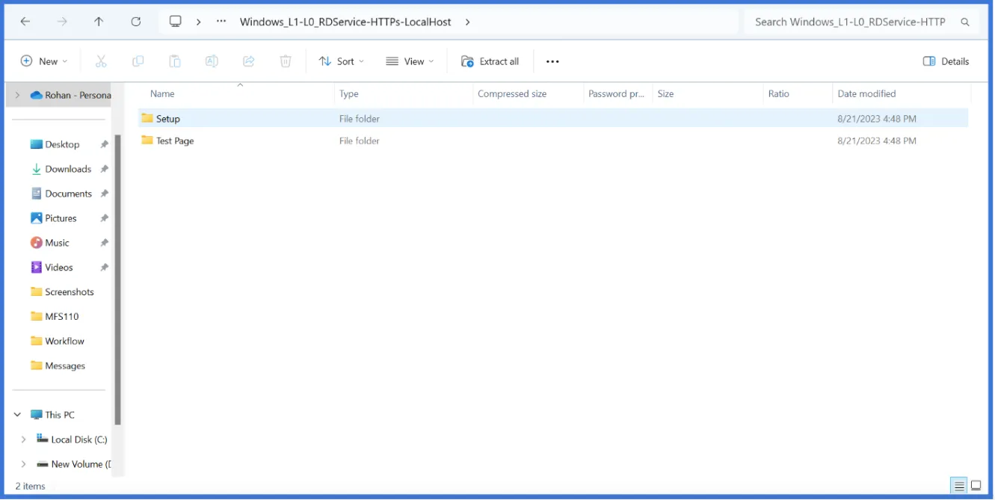Select the Test Page folder
The width and height of the screenshot is (995, 500).
[x=553, y=141]
